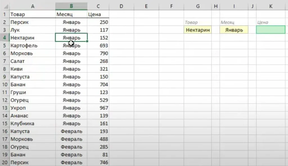Select column B header
This screenshot has height=166, width=288.
tap(71, 6)
